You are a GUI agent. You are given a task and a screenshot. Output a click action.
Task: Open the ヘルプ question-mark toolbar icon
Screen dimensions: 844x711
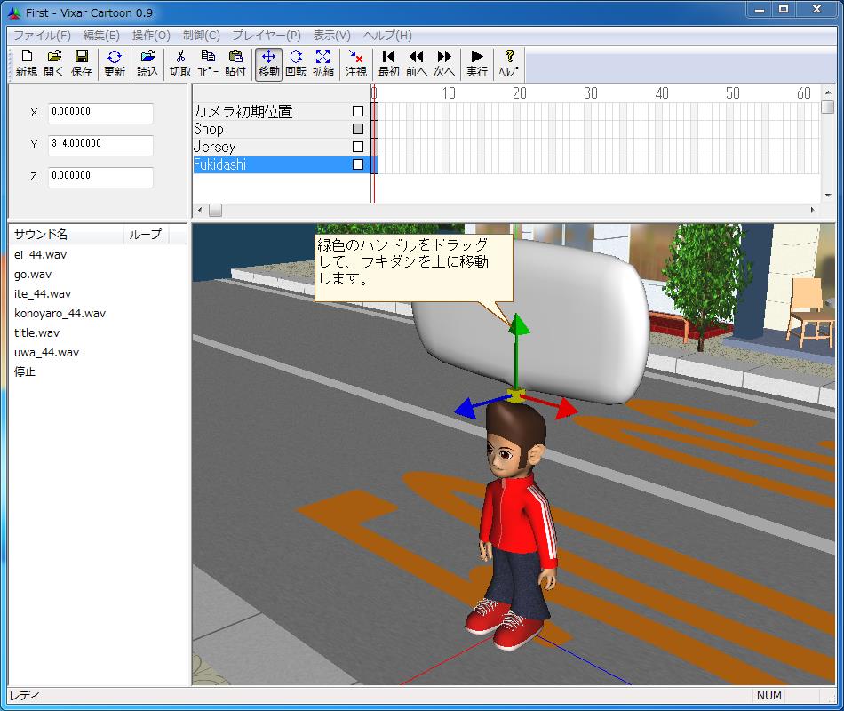pyautogui.click(x=509, y=64)
